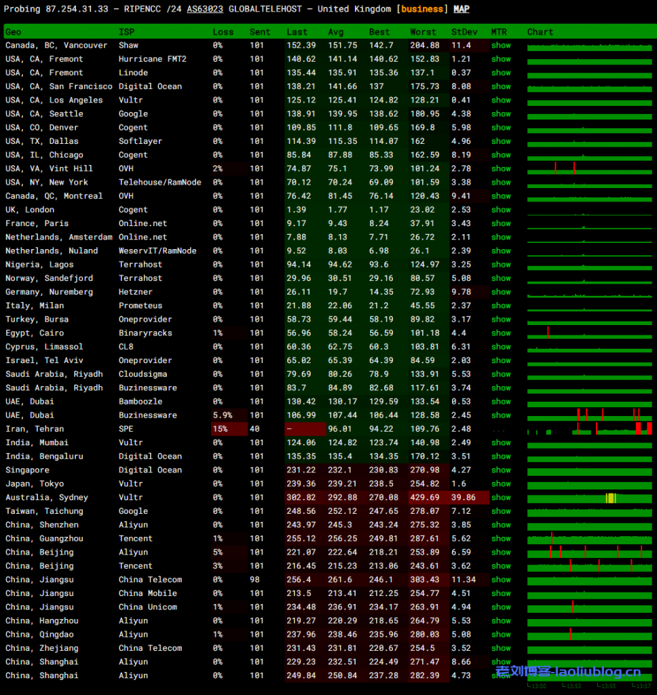Click the StDev column header
This screenshot has width=657, height=695.
click(464, 32)
